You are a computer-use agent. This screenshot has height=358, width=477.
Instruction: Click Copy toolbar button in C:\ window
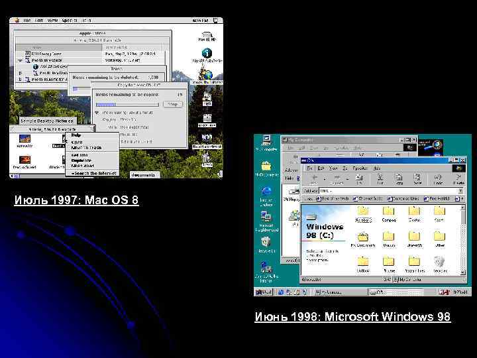[399, 179]
